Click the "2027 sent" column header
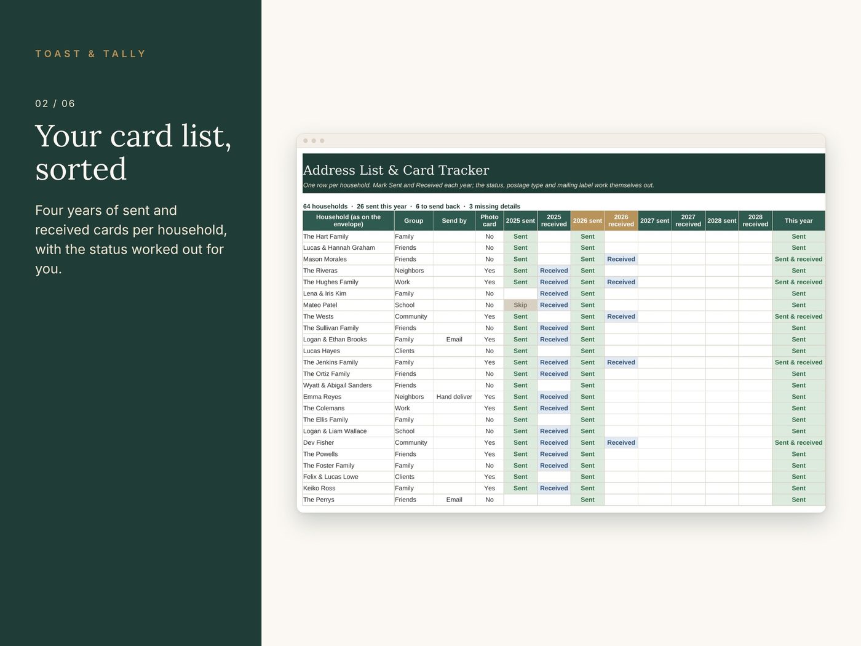The image size is (861, 646). tap(654, 221)
